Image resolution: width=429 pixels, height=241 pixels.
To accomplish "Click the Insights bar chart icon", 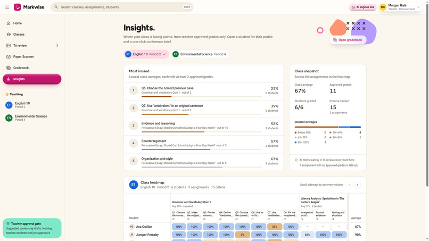I will pyautogui.click(x=9, y=79).
